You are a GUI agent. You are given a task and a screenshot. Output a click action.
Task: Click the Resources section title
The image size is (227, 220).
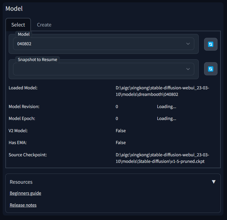21,182
